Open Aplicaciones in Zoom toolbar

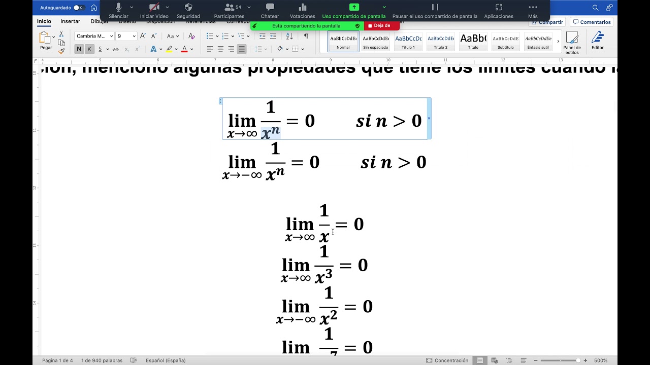pos(499,11)
